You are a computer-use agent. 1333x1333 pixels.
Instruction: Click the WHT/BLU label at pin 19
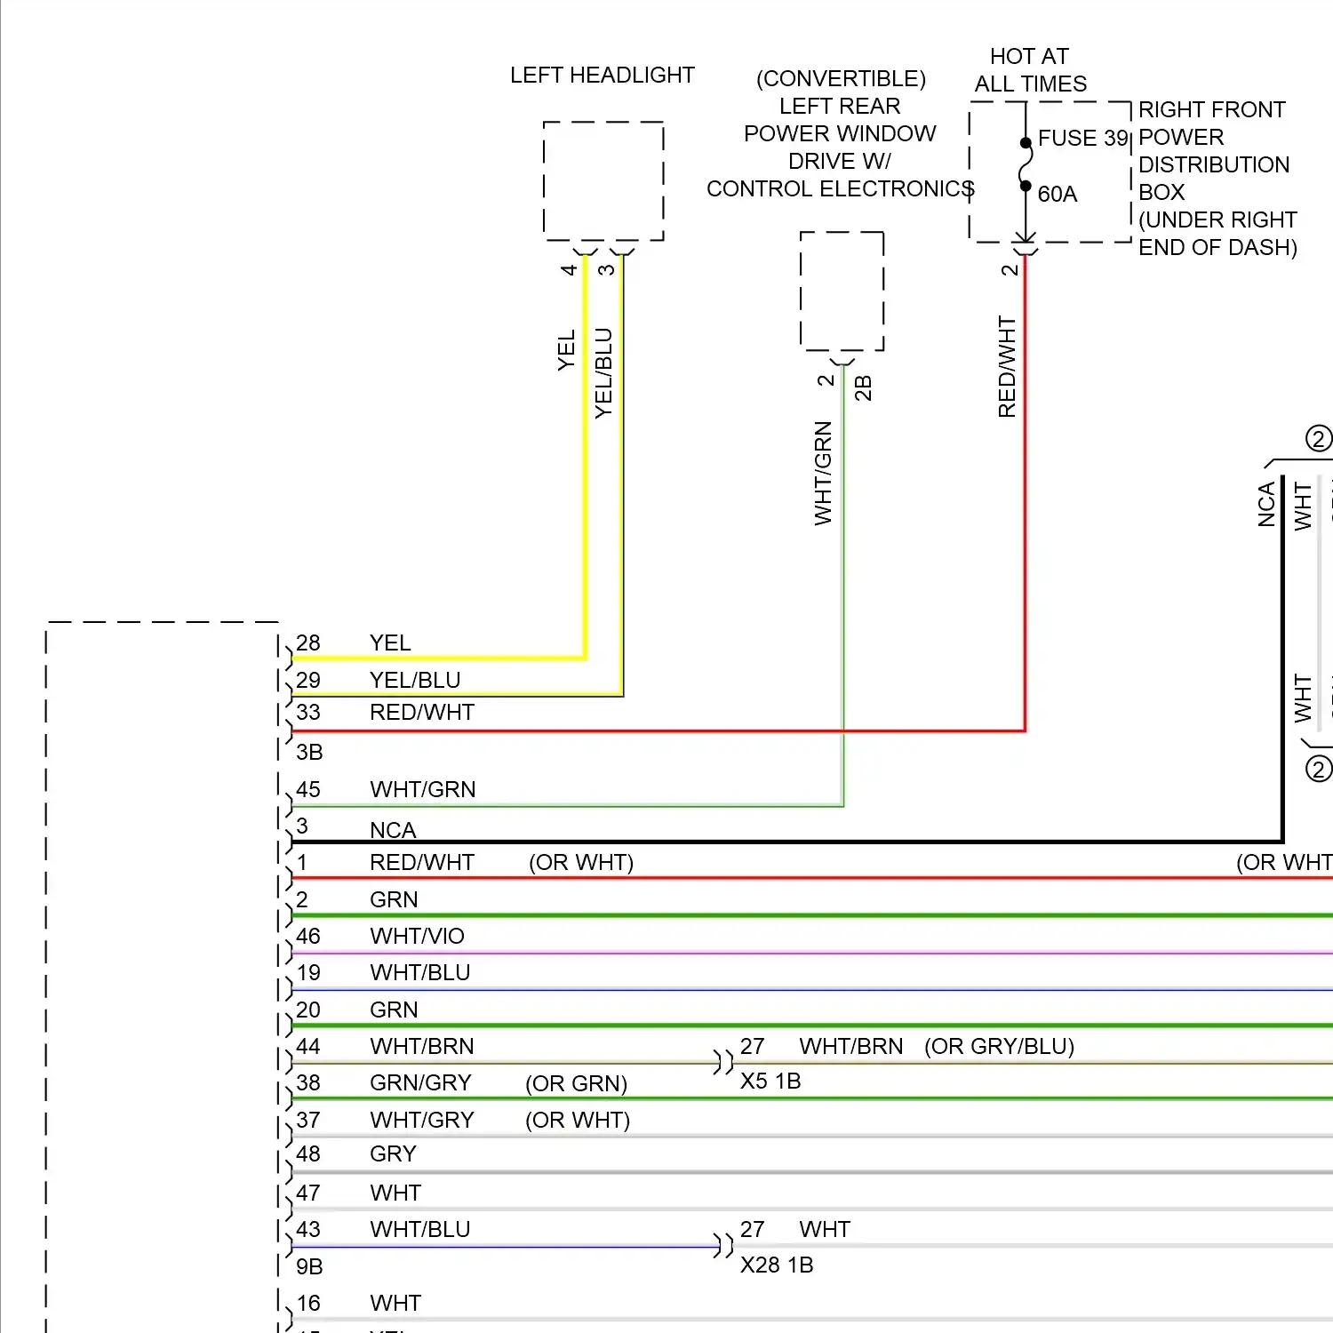(x=420, y=972)
